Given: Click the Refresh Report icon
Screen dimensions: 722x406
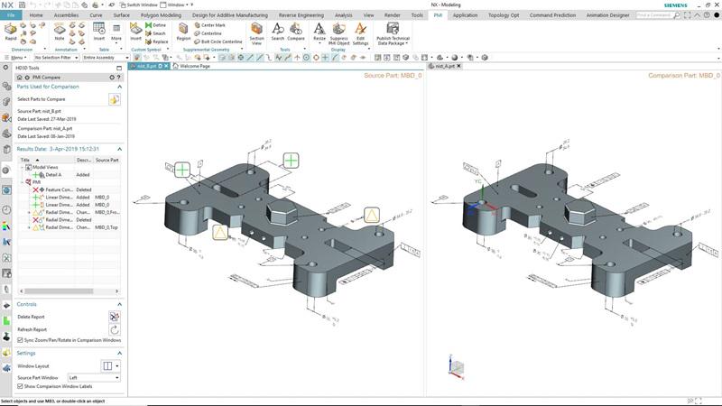Looking at the screenshot, I should [x=115, y=329].
